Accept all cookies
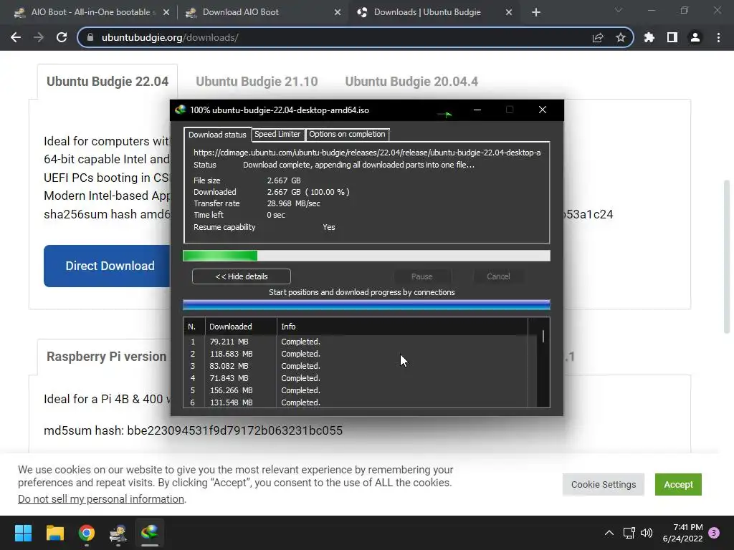 click(678, 485)
